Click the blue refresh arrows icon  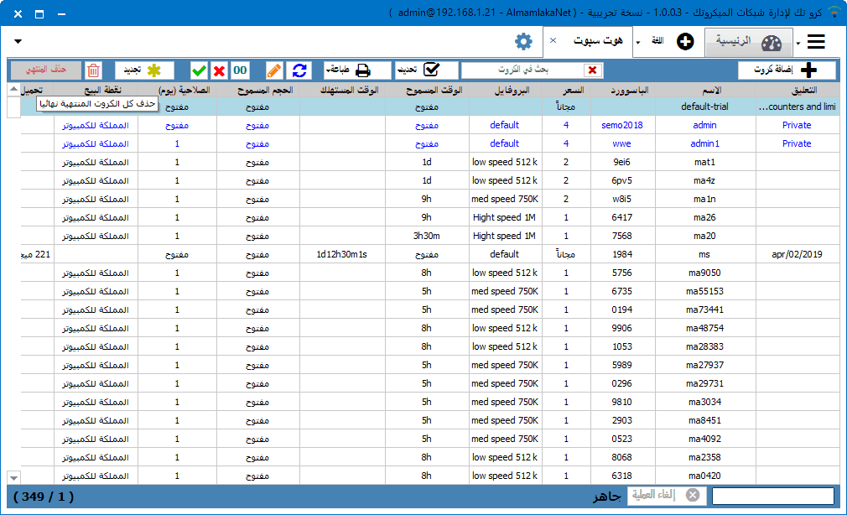[299, 70]
